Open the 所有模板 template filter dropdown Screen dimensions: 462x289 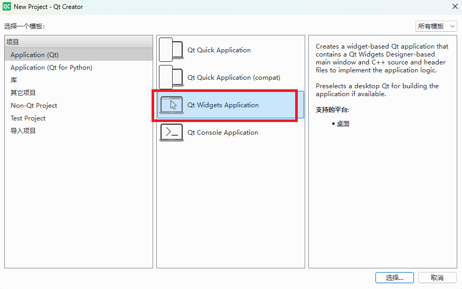tap(436, 26)
